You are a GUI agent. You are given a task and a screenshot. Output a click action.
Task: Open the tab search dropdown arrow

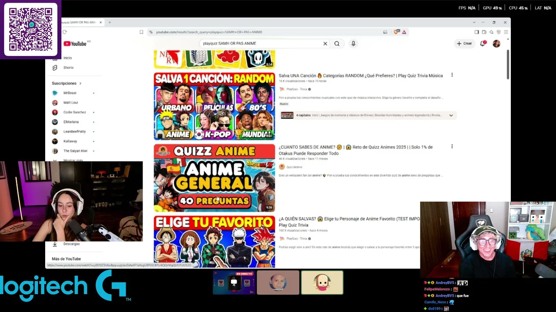point(474,23)
